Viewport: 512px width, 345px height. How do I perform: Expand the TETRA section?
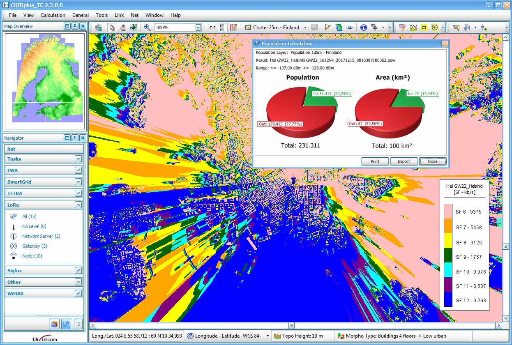[x=78, y=193]
